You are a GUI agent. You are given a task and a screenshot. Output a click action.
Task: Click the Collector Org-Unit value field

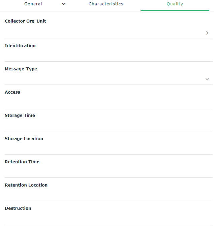(101, 33)
